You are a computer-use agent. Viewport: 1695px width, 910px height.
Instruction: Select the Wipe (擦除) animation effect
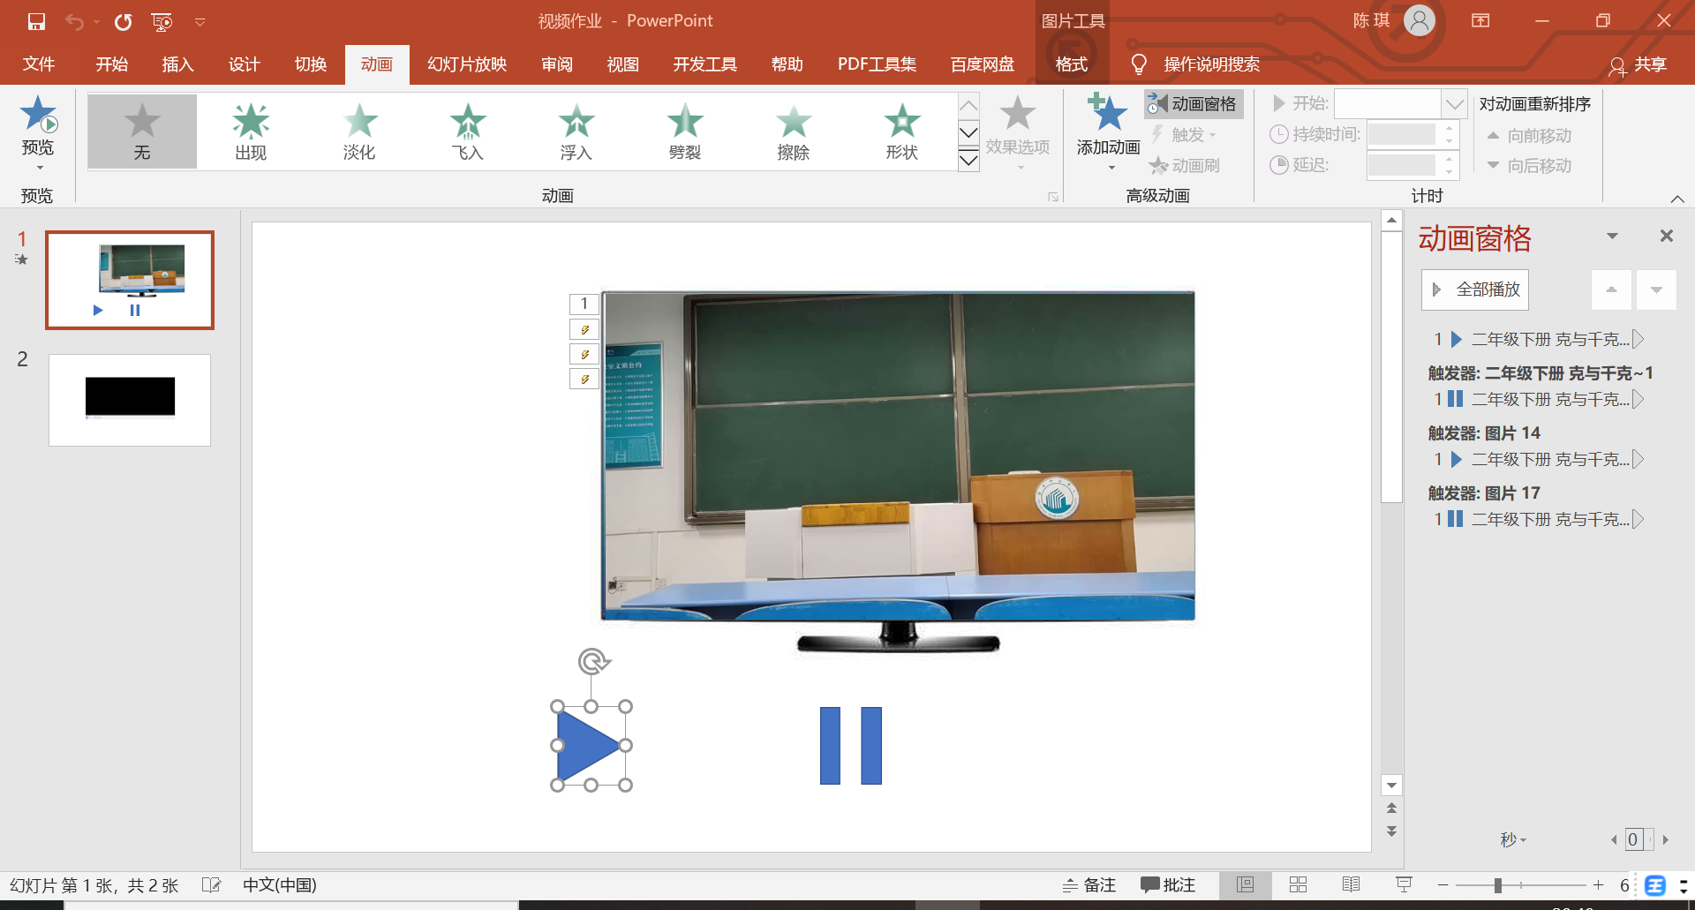(x=794, y=132)
